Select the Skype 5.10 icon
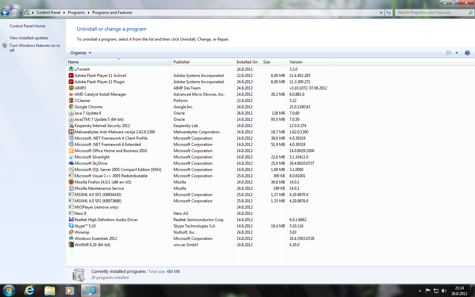The image size is (475, 297). pos(71,226)
